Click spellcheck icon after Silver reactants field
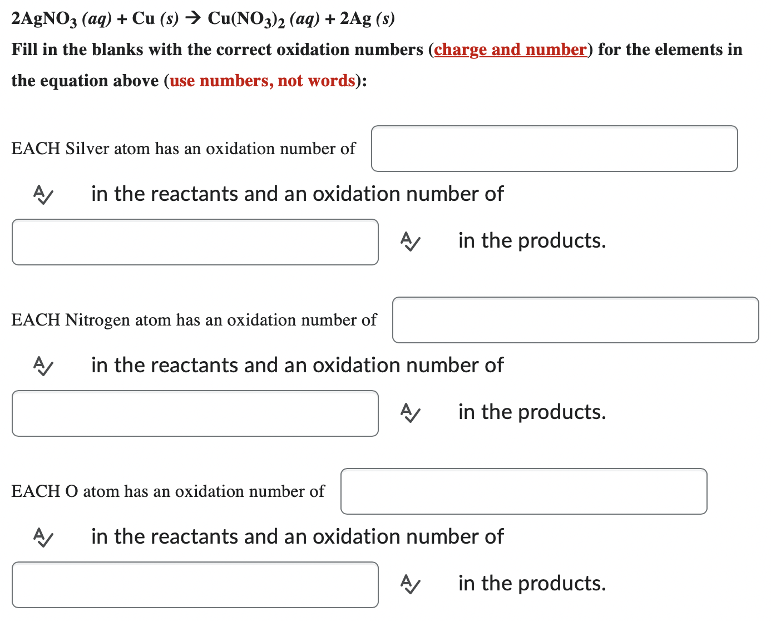The height and width of the screenshot is (621, 771). point(43,194)
